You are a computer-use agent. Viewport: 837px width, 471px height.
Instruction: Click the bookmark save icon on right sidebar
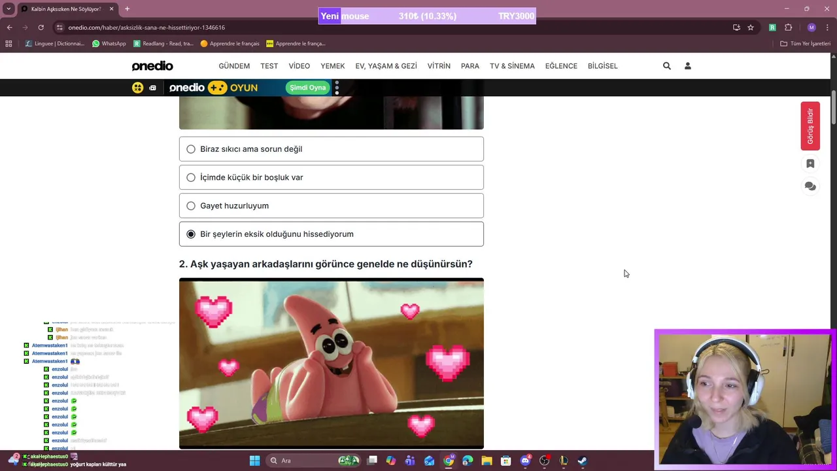click(810, 164)
